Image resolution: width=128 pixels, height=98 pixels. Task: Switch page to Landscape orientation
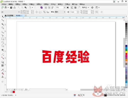tap(40, 12)
